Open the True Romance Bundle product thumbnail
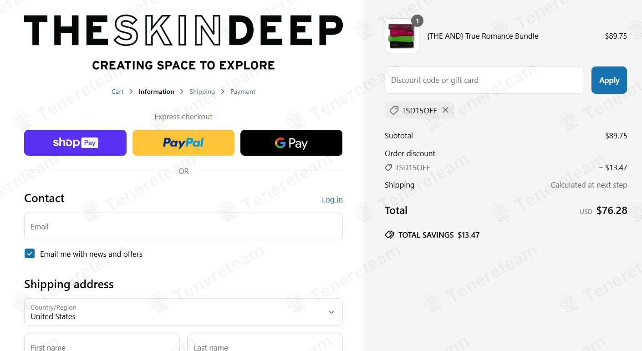This screenshot has height=351, width=642. pos(402,36)
